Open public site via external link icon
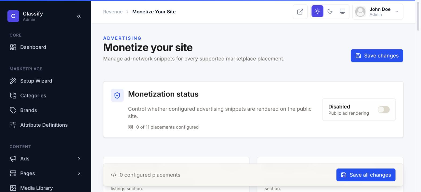Screen dimensions: 421x192 [300, 12]
